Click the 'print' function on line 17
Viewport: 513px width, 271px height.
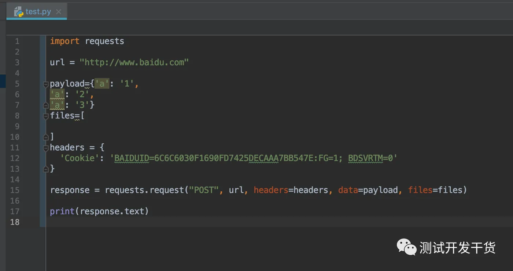[x=62, y=211]
